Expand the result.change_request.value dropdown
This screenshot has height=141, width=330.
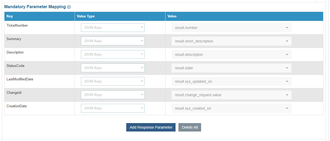pos(231,95)
